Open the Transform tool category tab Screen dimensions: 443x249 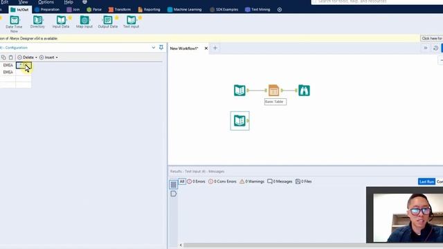click(120, 10)
